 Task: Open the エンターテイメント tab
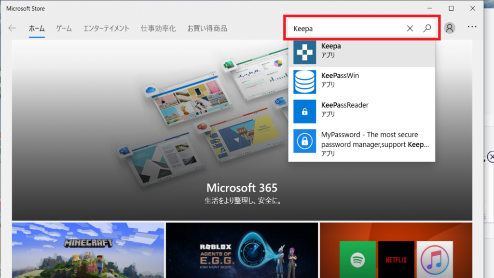coord(106,28)
